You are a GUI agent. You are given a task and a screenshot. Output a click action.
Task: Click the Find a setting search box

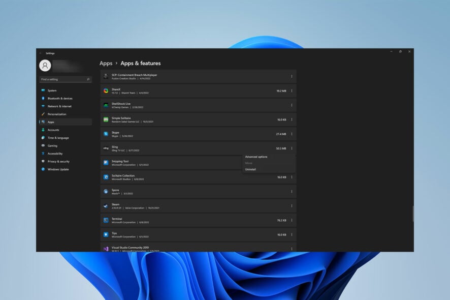[x=66, y=79]
